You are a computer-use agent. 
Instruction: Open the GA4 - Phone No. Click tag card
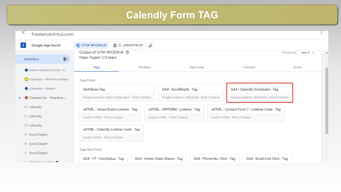pyautogui.click(x=214, y=158)
